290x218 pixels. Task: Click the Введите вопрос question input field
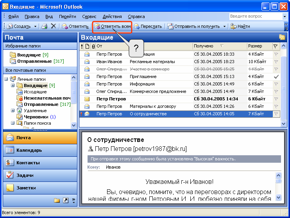(x=256, y=16)
